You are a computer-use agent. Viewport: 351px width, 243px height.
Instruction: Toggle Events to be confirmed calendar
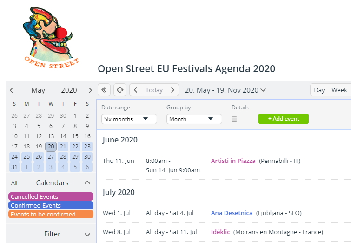[51, 214]
